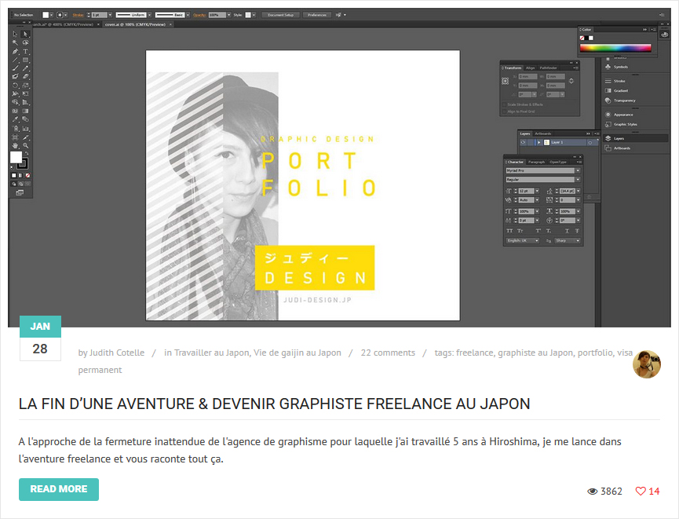Pick a color from the spectrum bar
The height and width of the screenshot is (519, 679).
coord(615,47)
